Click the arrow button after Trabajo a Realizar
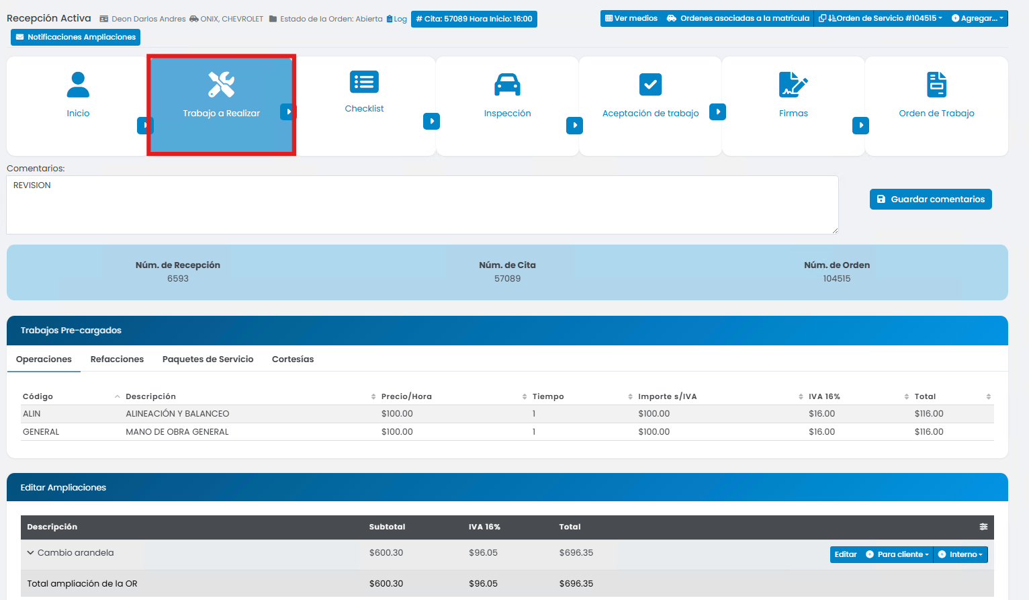 click(x=288, y=112)
